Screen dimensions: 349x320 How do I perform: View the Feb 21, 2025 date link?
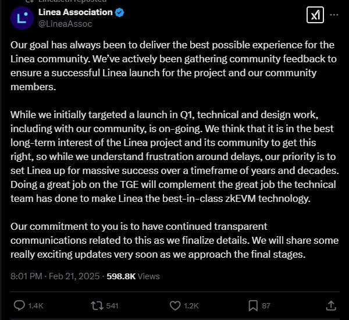(74, 276)
